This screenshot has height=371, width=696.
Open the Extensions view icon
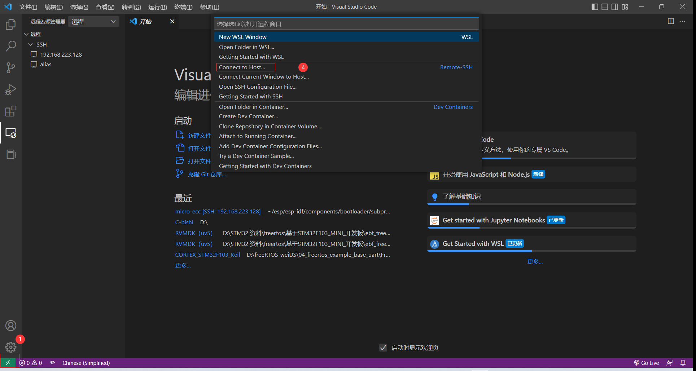[x=11, y=111]
